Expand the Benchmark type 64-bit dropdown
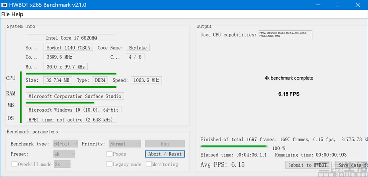368x177 pixels. (65, 144)
